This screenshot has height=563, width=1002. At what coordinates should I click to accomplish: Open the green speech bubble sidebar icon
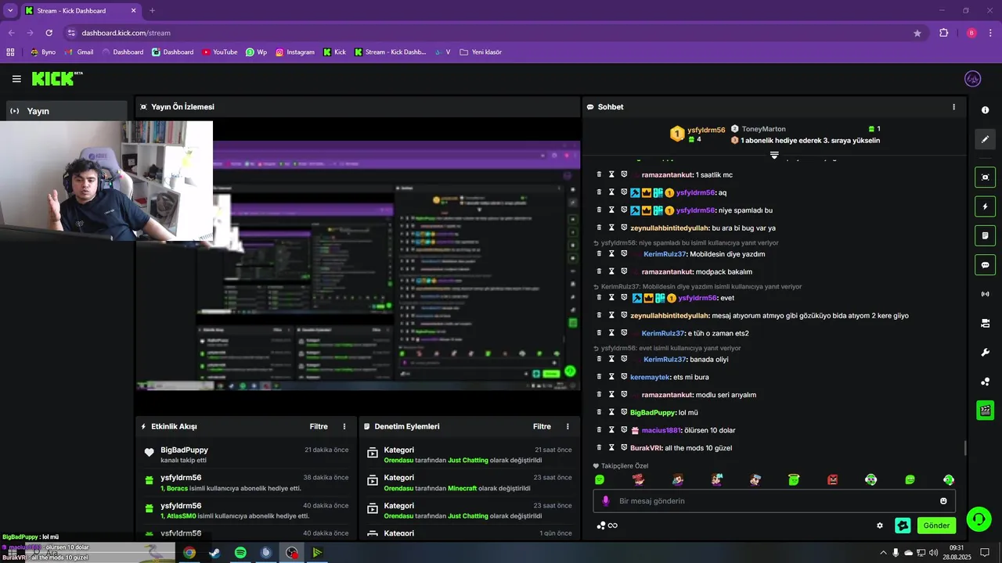click(x=986, y=264)
